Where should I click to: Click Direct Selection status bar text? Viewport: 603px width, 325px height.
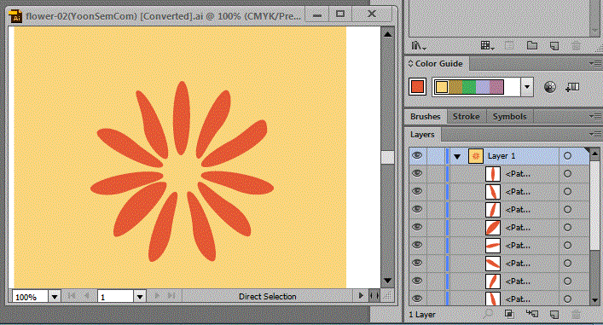coord(267,297)
